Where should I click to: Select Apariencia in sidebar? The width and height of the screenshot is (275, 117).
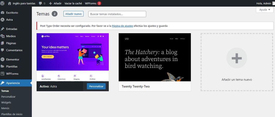[16, 83]
